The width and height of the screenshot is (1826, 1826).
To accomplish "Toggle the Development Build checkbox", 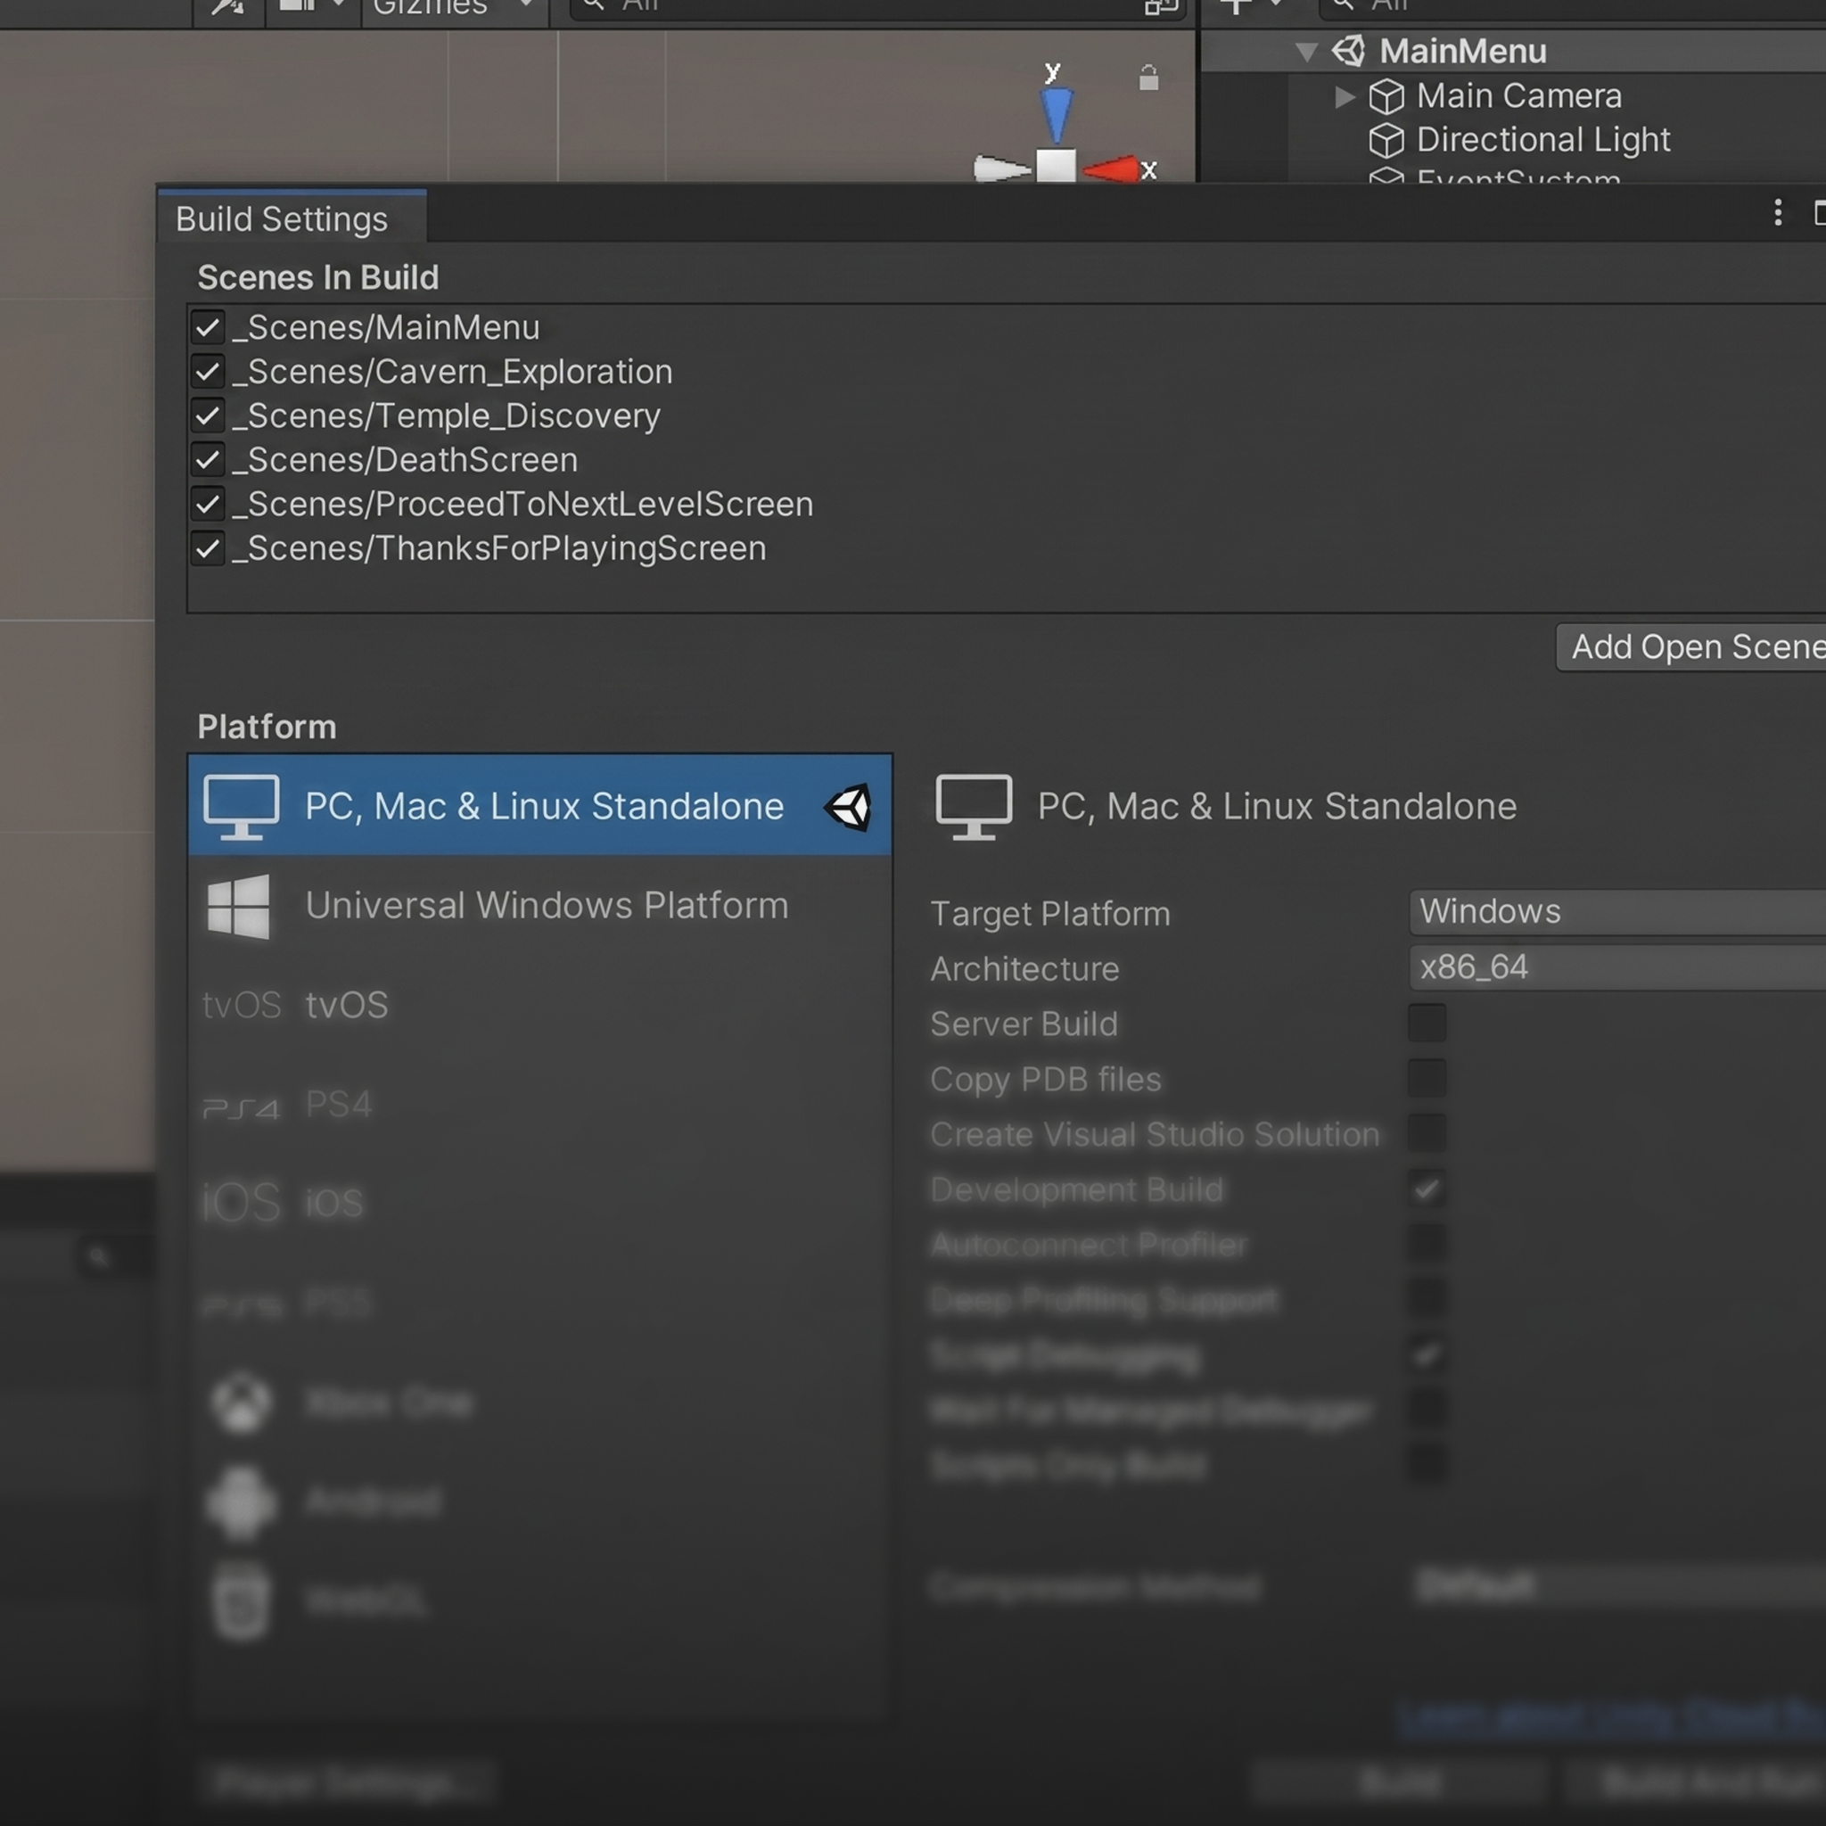I will pyautogui.click(x=1427, y=1189).
